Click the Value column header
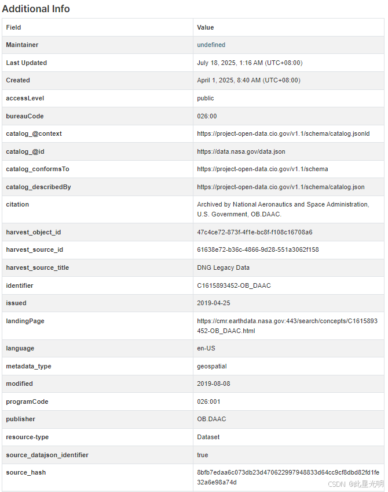Viewport: 388px width, 492px height. click(x=205, y=27)
